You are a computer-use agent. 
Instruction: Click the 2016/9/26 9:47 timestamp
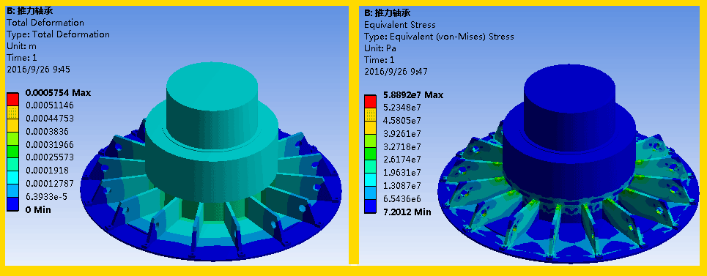pos(396,72)
